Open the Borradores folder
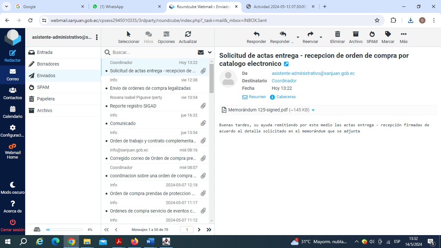Screen dimensions: 441x248 tap(48, 64)
